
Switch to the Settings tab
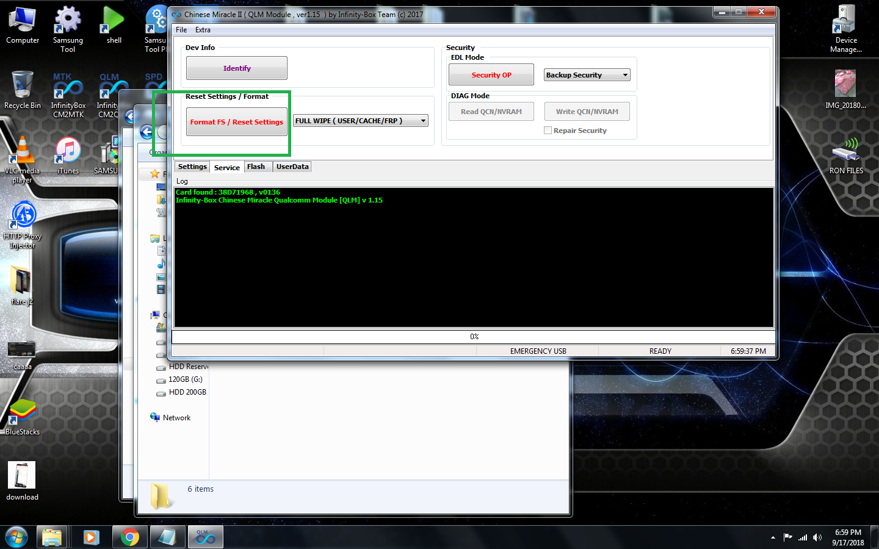pos(192,167)
